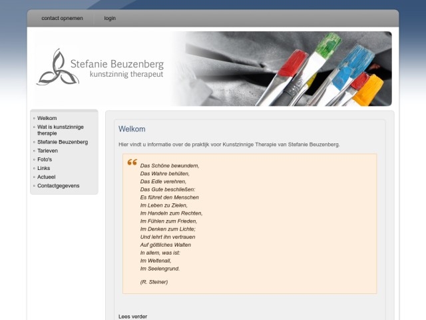Open the 'contact opnemen' top link
This screenshot has width=426, height=320.
(x=62, y=18)
